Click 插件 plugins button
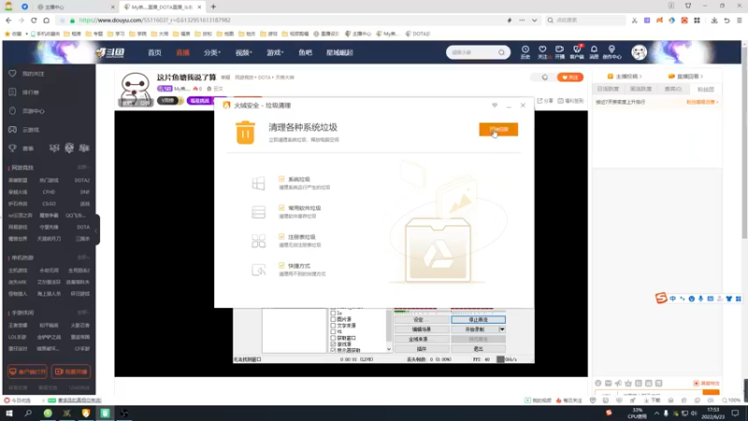This screenshot has height=421, width=748. [421, 349]
